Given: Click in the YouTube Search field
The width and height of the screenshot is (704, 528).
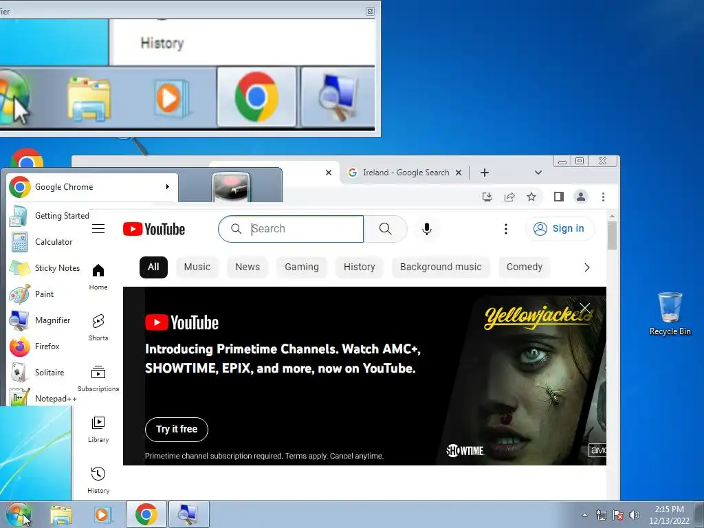Looking at the screenshot, I should [x=291, y=229].
